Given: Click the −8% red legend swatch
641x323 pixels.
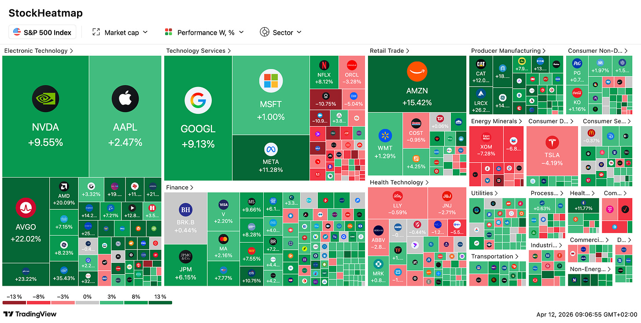Looking at the screenshot, I should click(x=39, y=302).
